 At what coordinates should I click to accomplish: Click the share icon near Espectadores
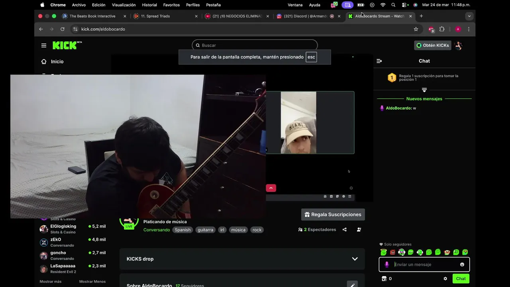coord(345,230)
